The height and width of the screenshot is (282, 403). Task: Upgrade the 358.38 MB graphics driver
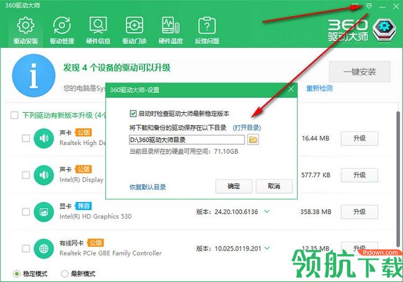point(360,212)
